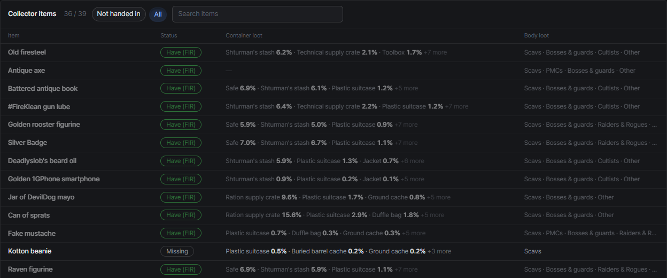Viewport: 667px width, 278px height.
Task: Click Missing status badge for Kotton beanie
Action: tap(177, 251)
